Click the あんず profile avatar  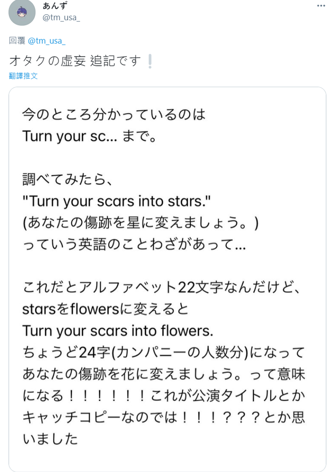pos(22,12)
